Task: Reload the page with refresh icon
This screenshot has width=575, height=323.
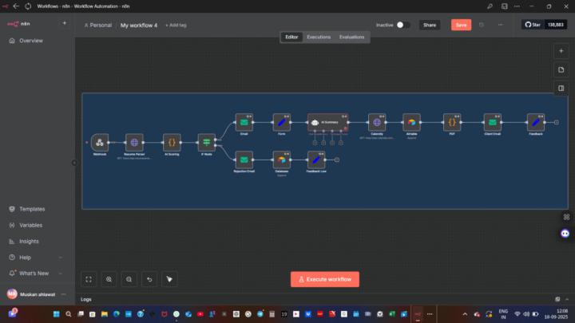Action: [x=28, y=6]
